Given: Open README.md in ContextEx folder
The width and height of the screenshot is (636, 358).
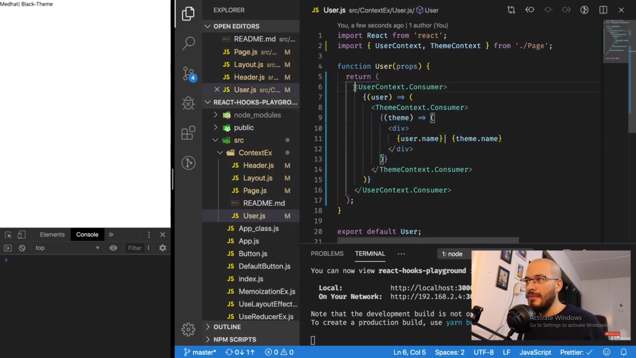Looking at the screenshot, I should pos(251,203).
